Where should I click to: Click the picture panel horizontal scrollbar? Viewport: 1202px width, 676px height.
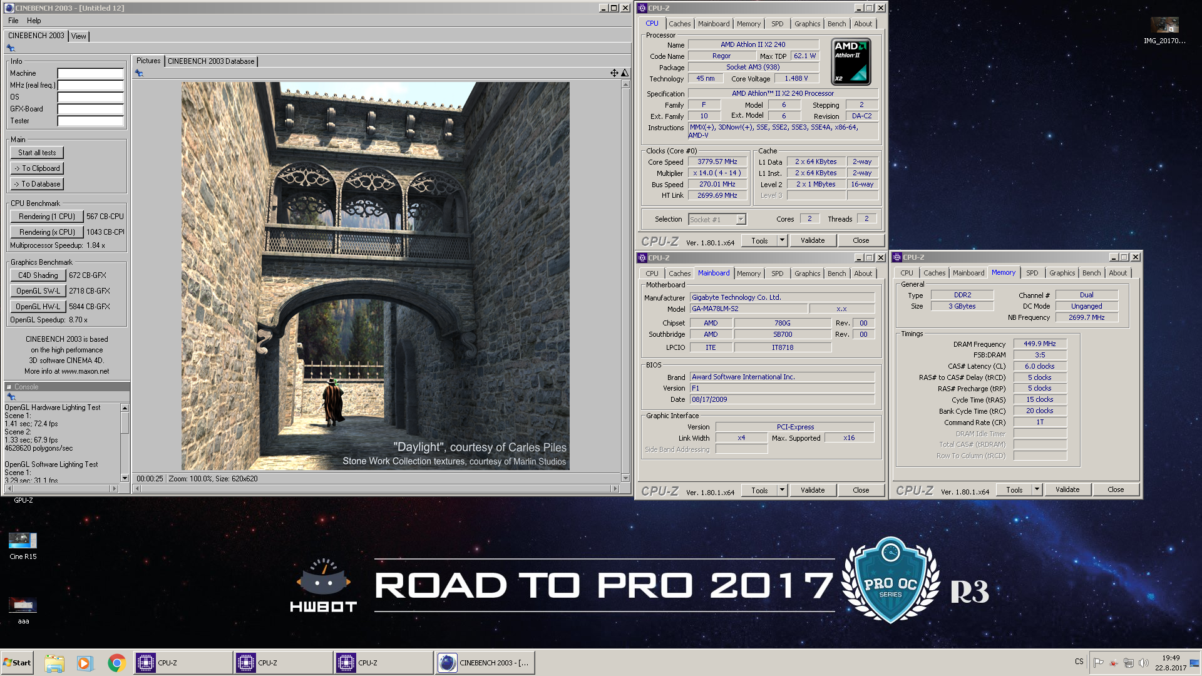[x=376, y=488]
